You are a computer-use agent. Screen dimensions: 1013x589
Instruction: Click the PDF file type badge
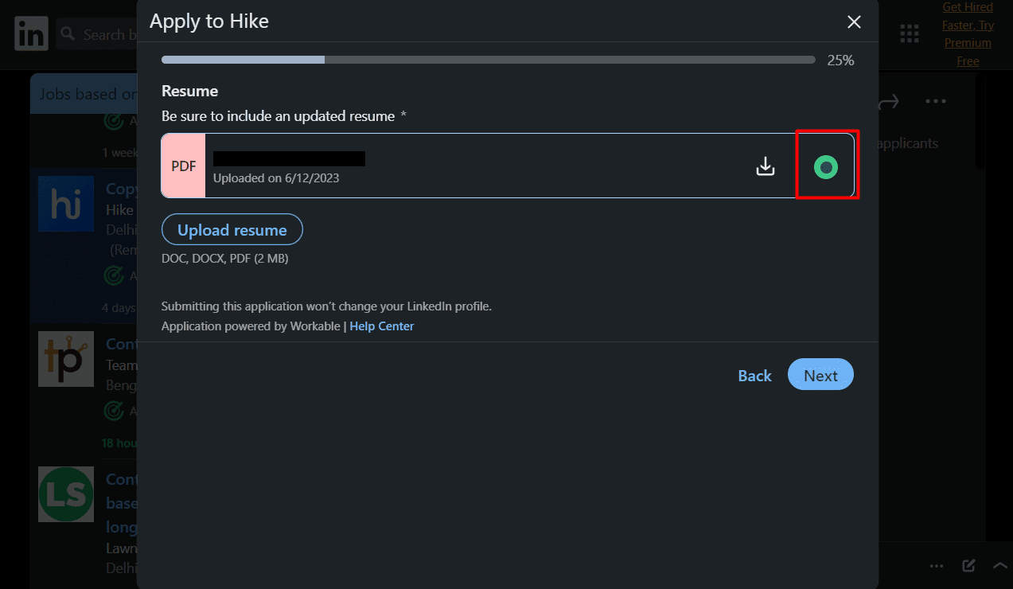183,166
